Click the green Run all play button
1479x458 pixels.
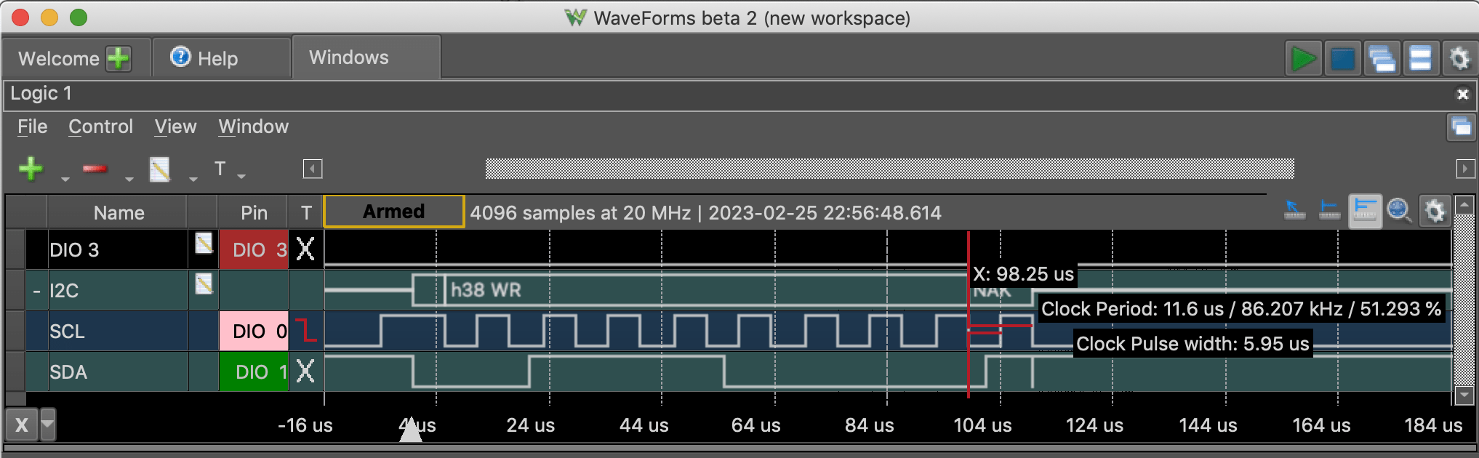pos(1303,59)
